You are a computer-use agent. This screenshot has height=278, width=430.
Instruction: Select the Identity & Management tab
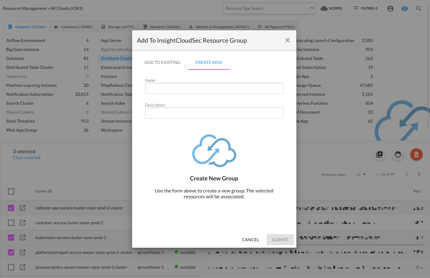click(x=219, y=27)
